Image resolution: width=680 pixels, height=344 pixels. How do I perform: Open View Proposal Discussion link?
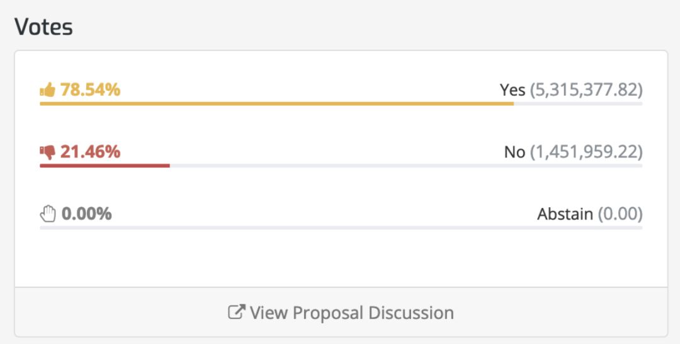click(341, 312)
